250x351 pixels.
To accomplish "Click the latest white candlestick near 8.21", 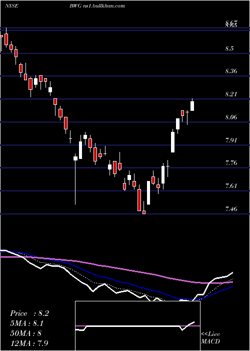I will pyautogui.click(x=192, y=106).
